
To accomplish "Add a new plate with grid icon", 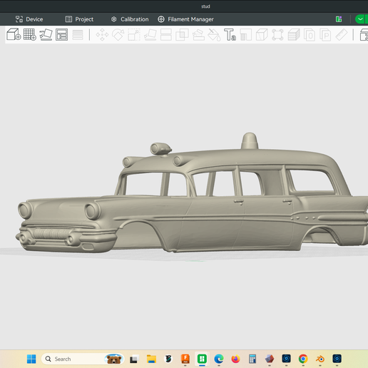I will tap(30, 35).
